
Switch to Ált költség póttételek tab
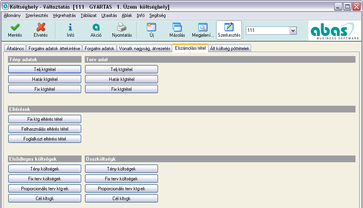pyautogui.click(x=230, y=49)
